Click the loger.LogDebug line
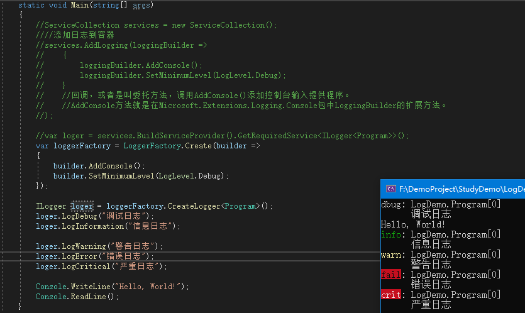The width and height of the screenshot is (525, 313). [94, 216]
